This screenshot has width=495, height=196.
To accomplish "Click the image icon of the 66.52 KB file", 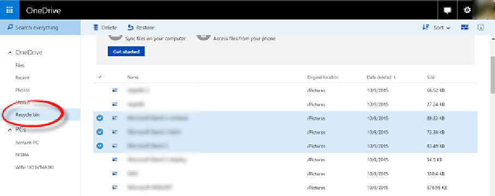I will tap(115, 90).
